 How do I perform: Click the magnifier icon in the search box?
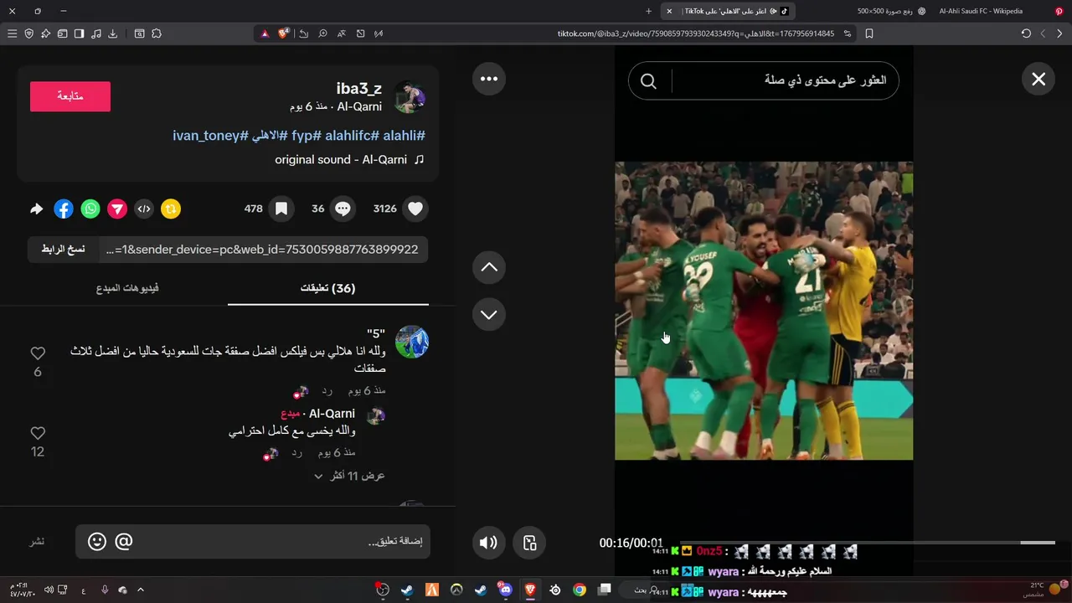[x=648, y=80]
